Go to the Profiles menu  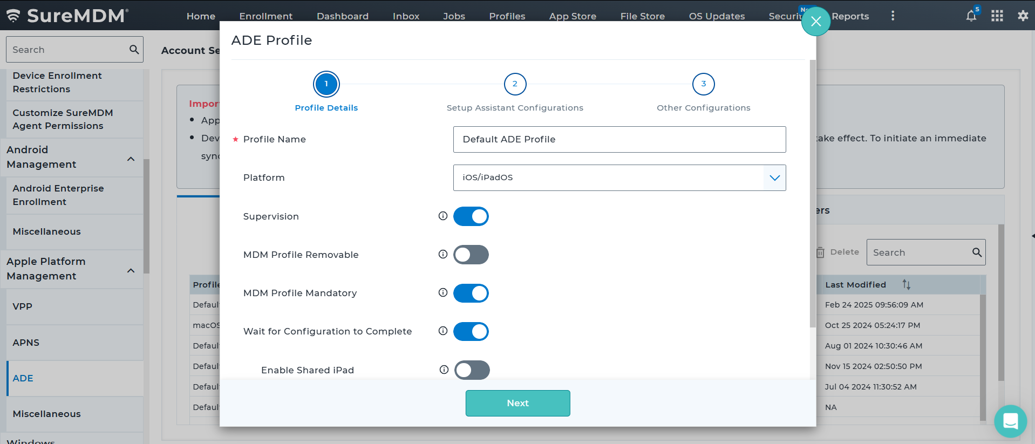click(507, 16)
